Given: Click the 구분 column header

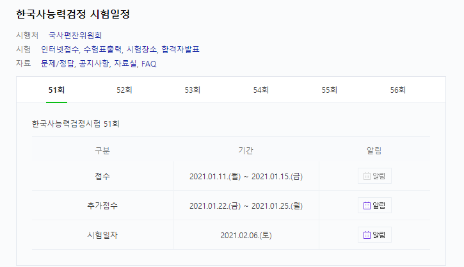Looking at the screenshot, I should tap(102, 150).
